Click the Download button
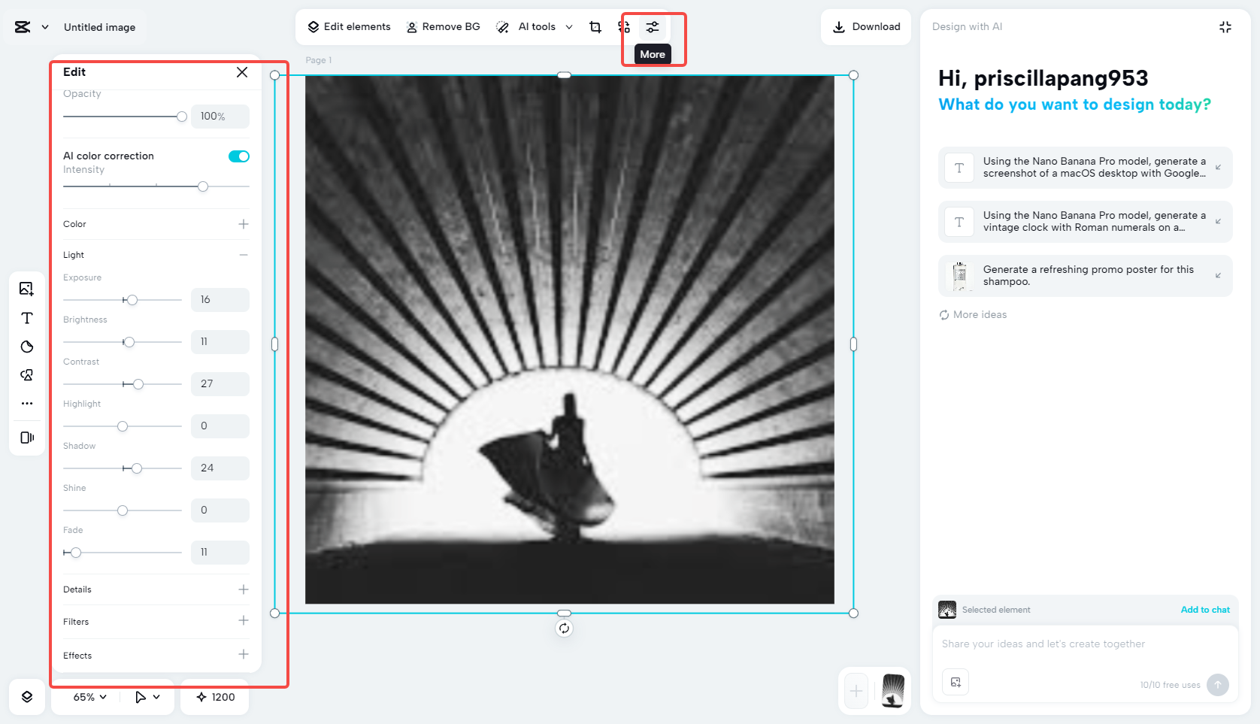 click(865, 26)
